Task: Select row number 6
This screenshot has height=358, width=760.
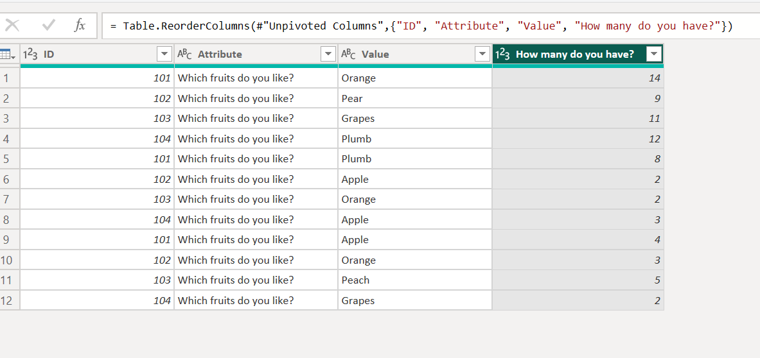Action: pos(10,179)
